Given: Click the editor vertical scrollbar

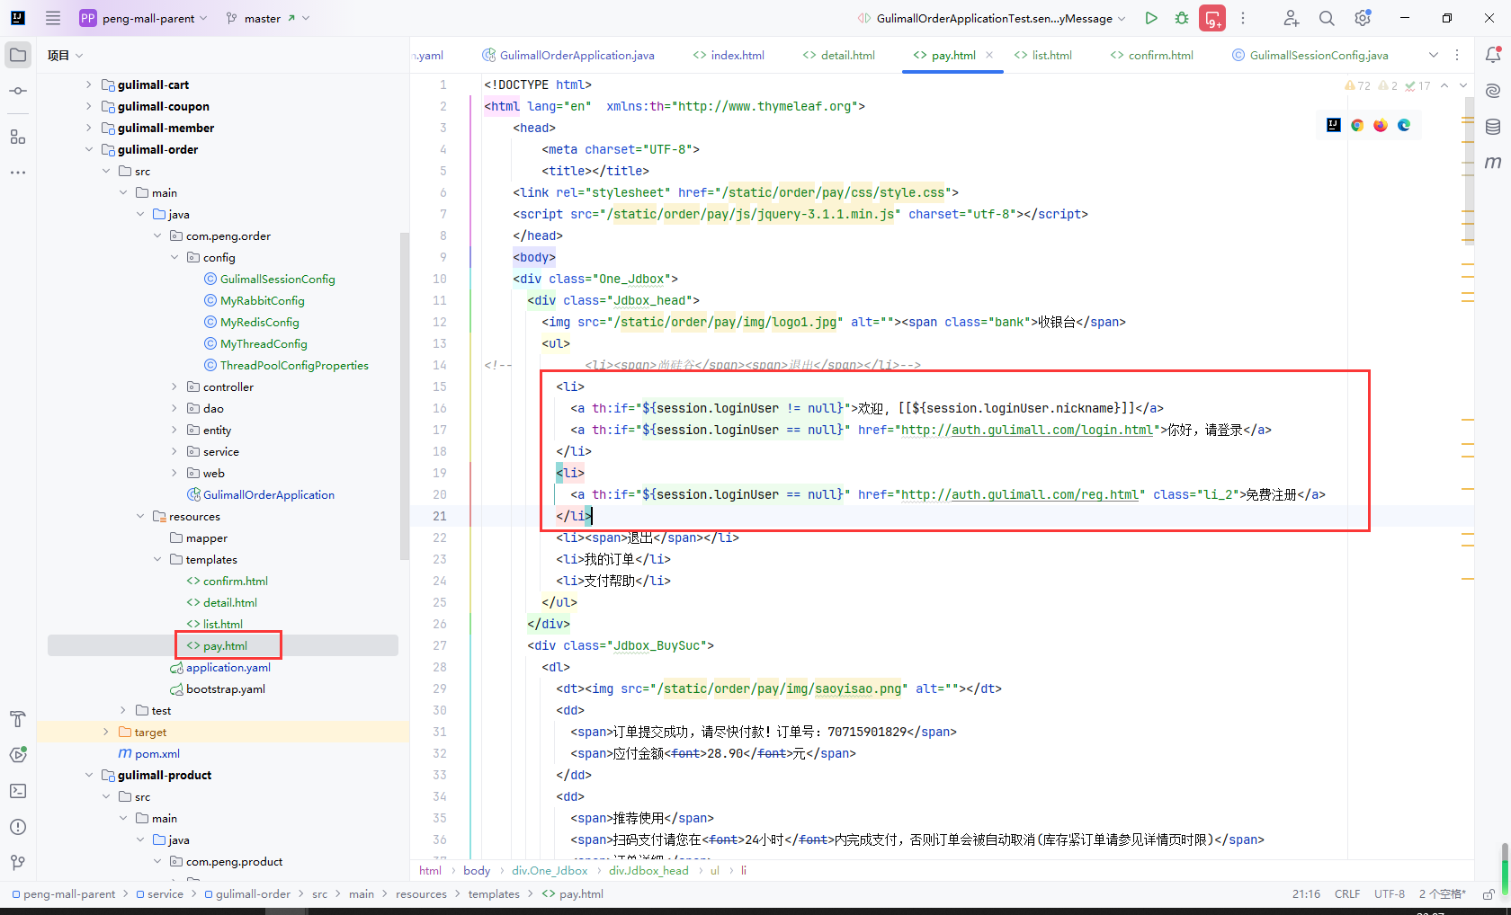Looking at the screenshot, I should (x=1468, y=171).
